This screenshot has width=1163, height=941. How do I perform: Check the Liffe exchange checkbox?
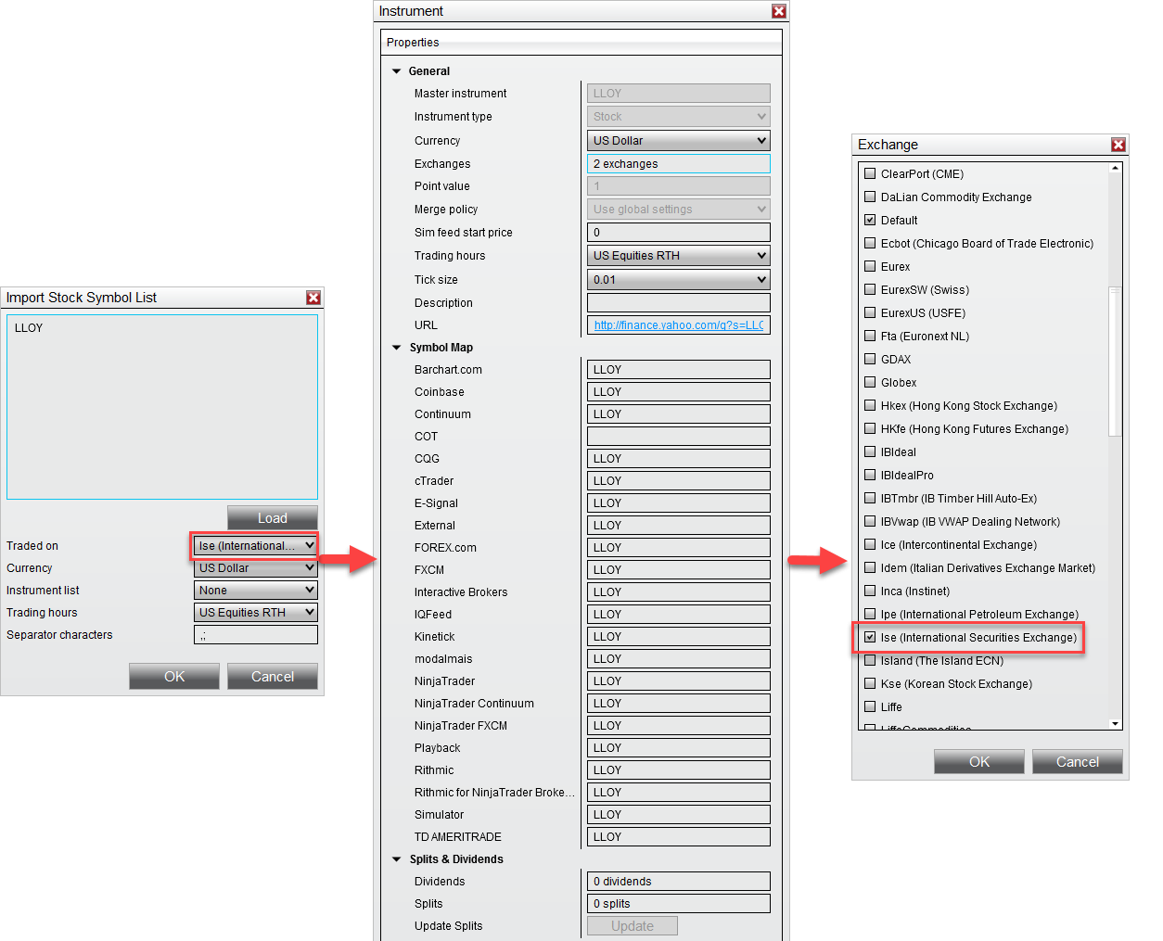(x=870, y=706)
